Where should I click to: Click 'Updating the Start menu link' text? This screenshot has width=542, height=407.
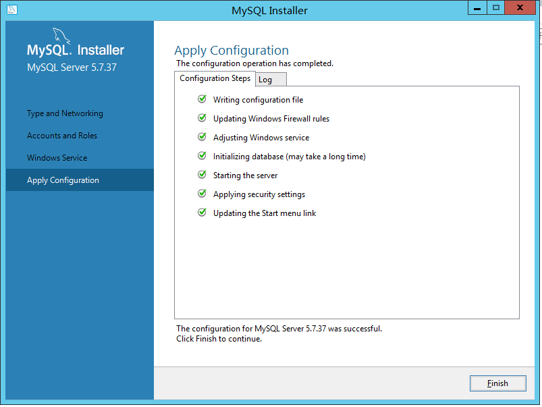265,213
